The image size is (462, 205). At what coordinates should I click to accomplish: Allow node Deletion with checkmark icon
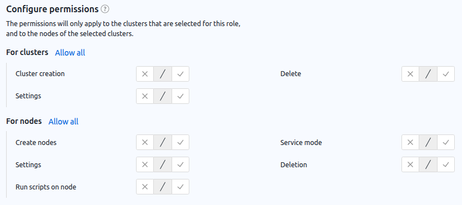pyautogui.click(x=446, y=164)
